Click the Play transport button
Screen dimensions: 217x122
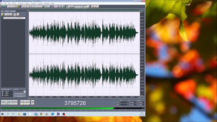6,101
